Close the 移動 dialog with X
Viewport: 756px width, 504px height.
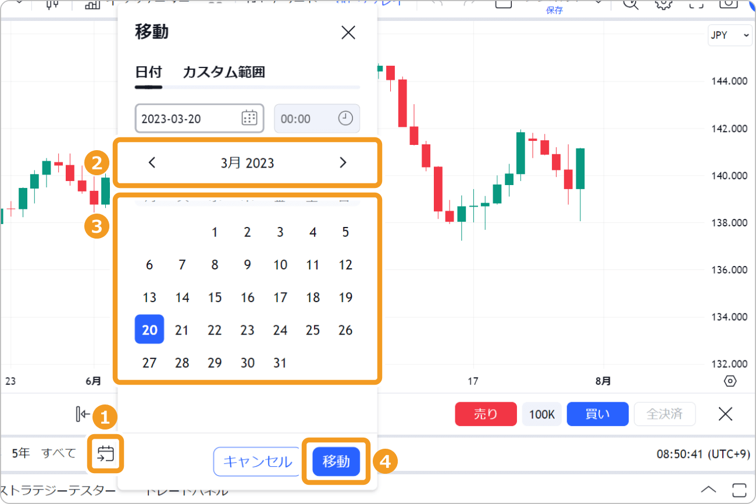(x=348, y=33)
